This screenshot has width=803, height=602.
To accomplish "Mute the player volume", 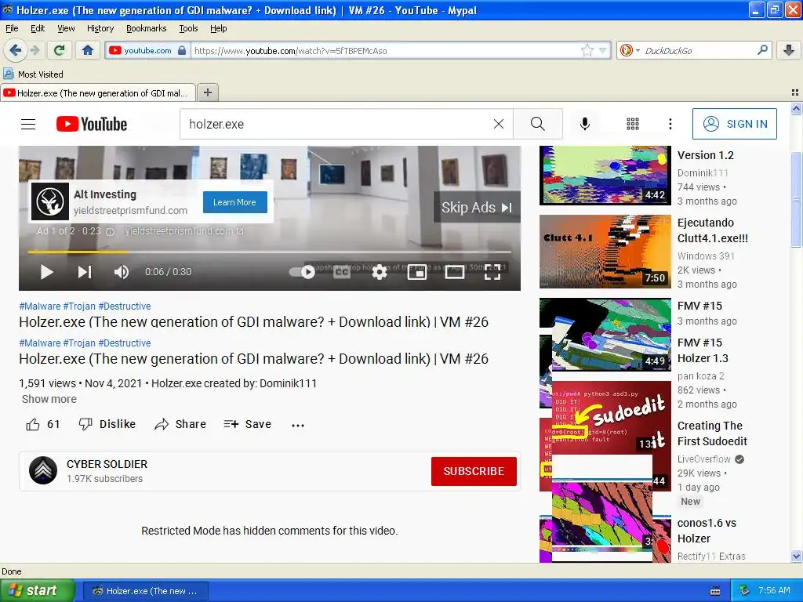I will pos(122,272).
